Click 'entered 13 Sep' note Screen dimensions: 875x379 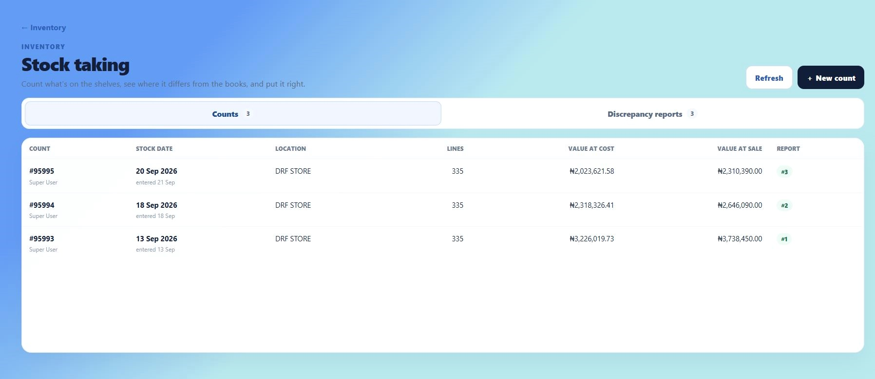click(x=155, y=250)
